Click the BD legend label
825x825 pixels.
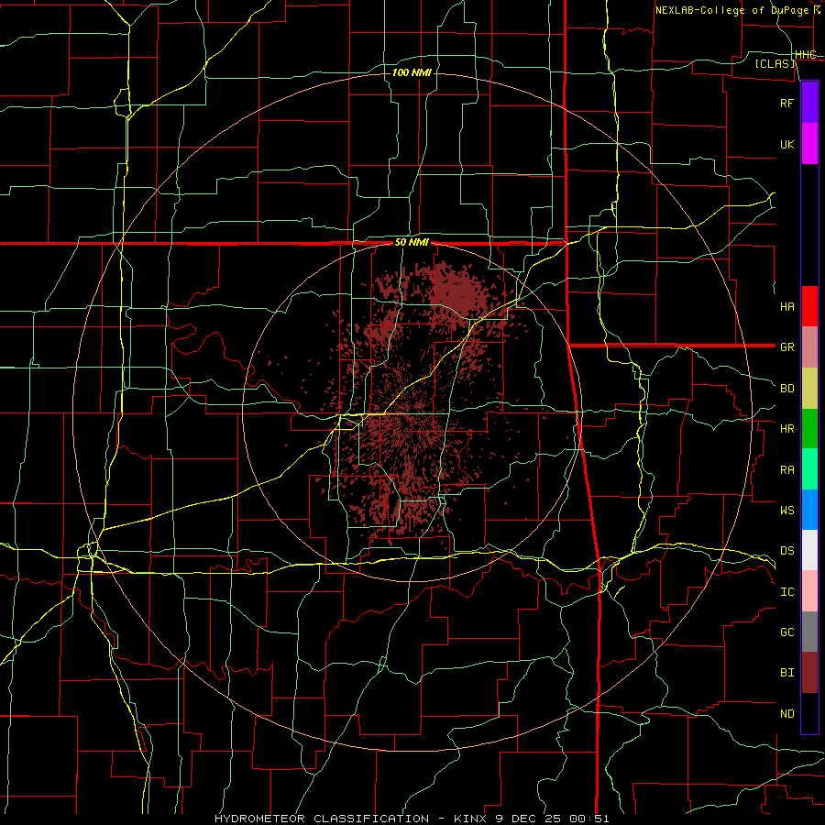point(787,389)
